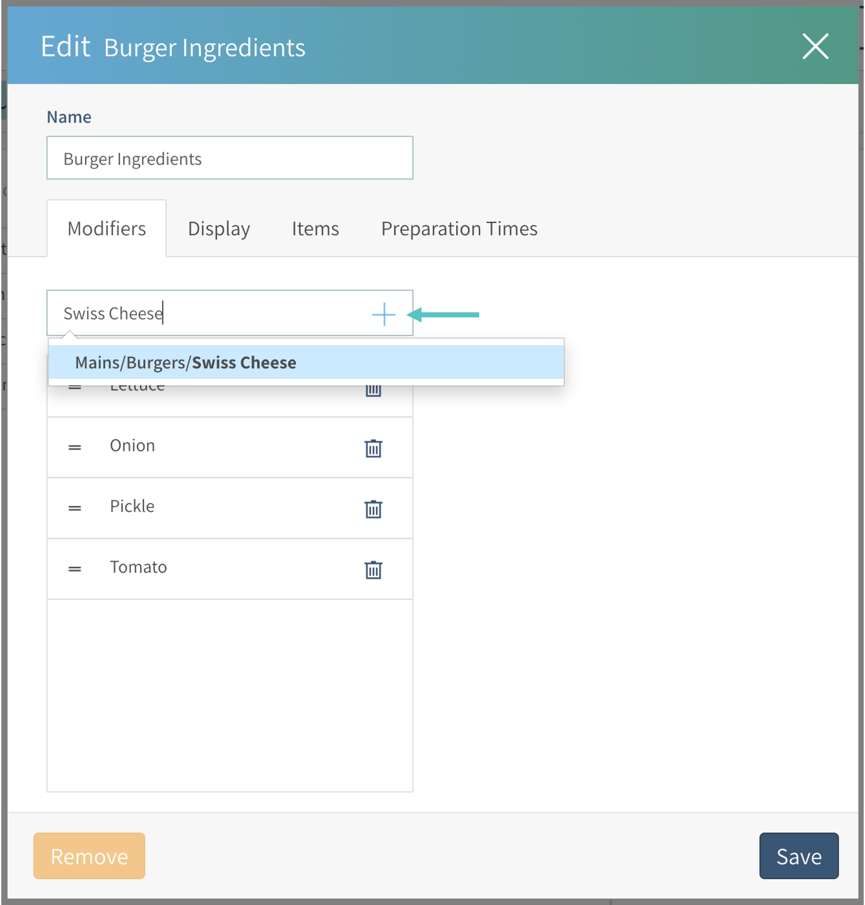Click the Name field with Burger Ingredients
The height and width of the screenshot is (905, 865).
pyautogui.click(x=229, y=158)
